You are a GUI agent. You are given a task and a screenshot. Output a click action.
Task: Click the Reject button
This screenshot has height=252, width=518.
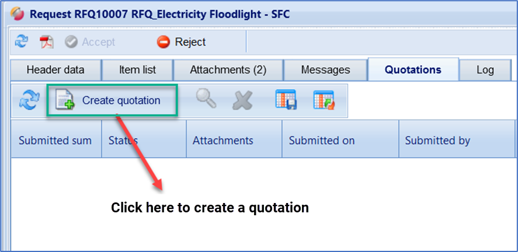(182, 42)
